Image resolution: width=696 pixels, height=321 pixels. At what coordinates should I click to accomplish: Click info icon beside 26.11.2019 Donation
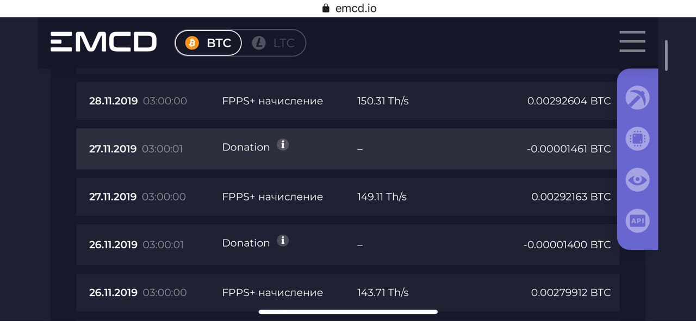tap(283, 240)
